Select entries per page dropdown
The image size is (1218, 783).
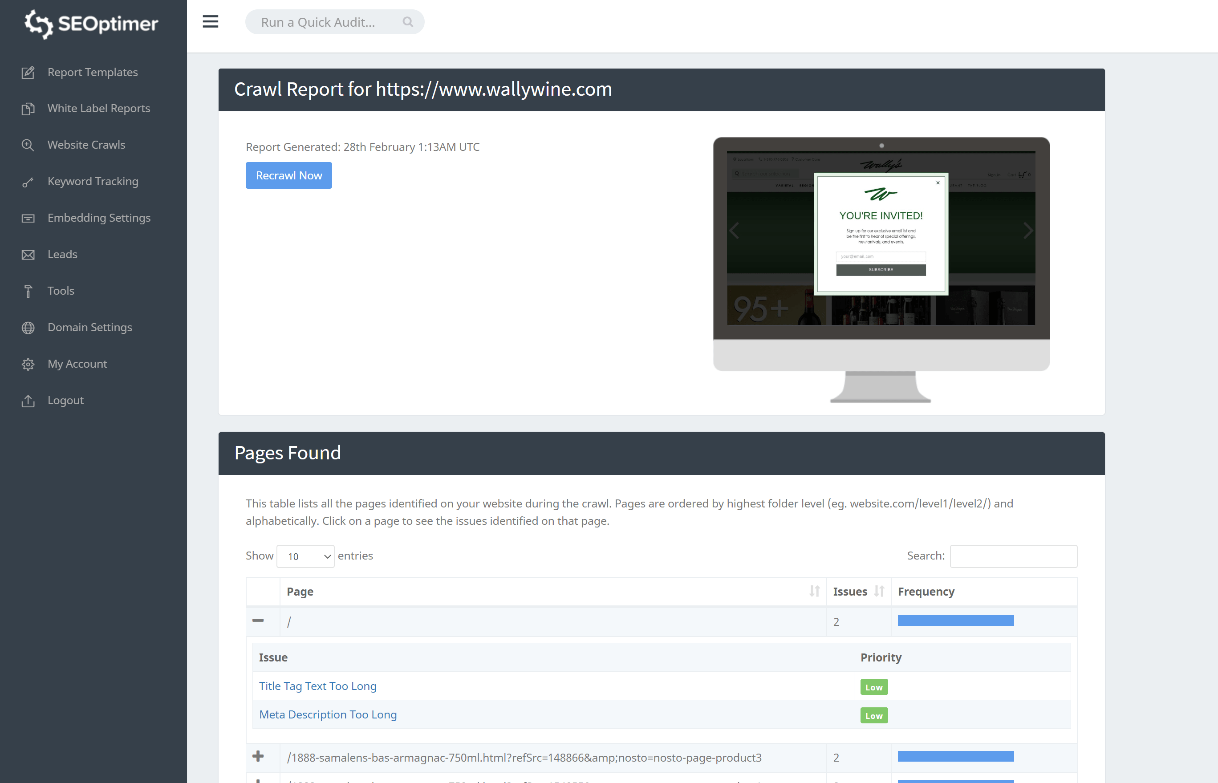point(305,556)
